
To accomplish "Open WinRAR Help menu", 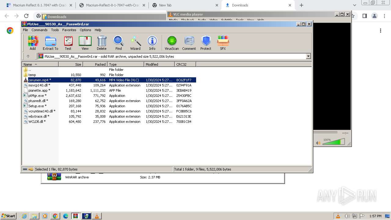I will pyautogui.click(x=98, y=30).
